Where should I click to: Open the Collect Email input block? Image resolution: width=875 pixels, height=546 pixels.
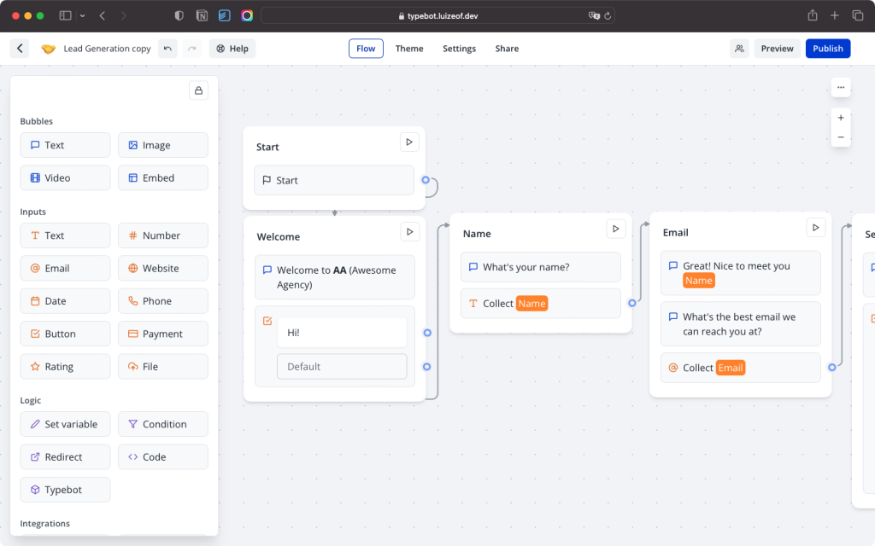click(x=741, y=368)
